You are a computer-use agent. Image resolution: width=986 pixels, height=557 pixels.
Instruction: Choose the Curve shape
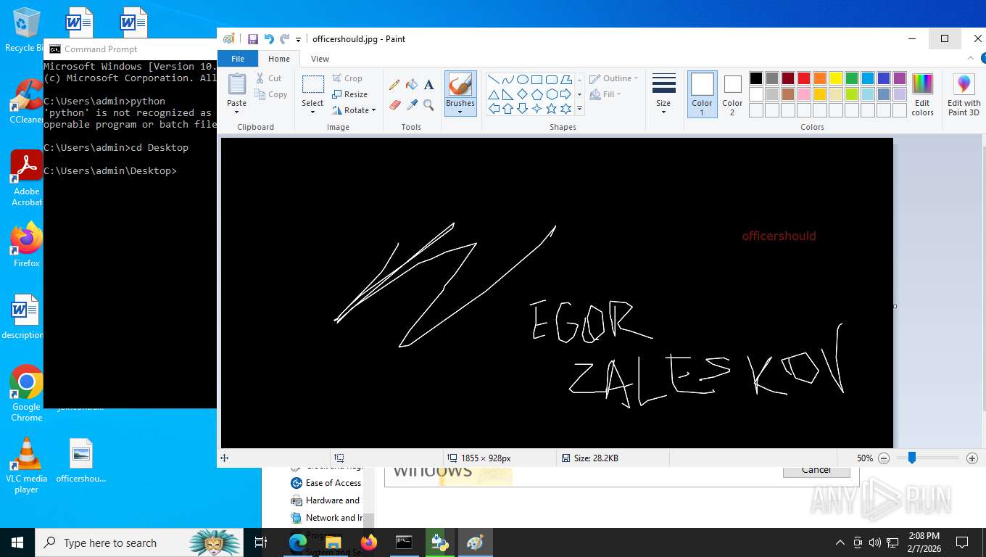point(507,80)
